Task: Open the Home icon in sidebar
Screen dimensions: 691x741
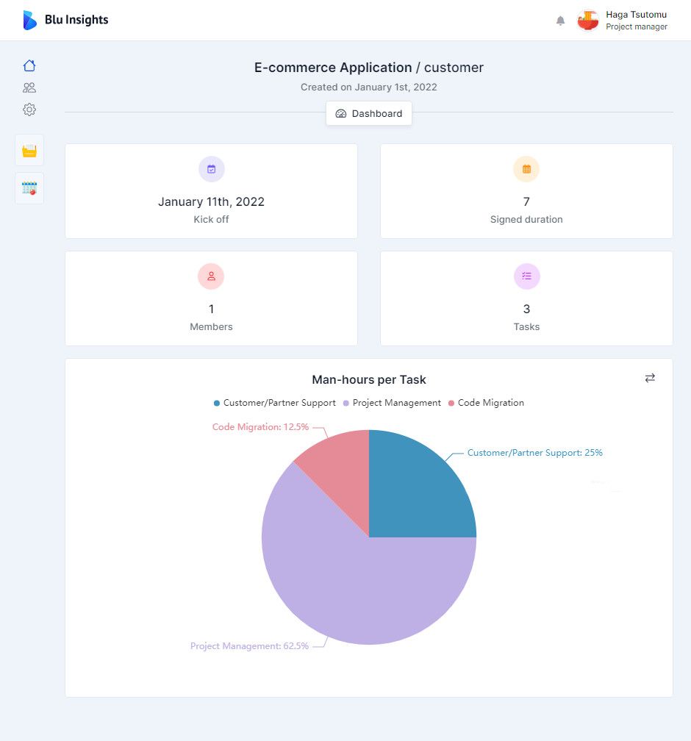Action: pos(29,65)
